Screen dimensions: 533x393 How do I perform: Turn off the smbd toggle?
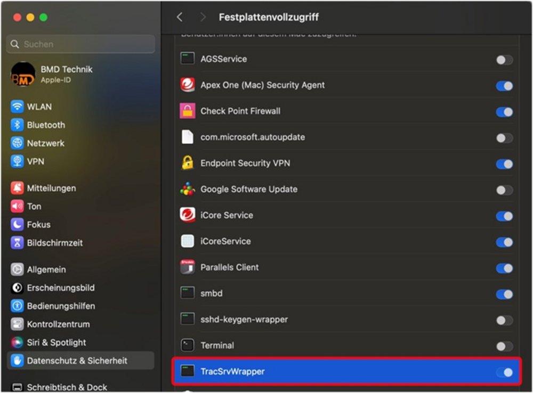point(504,294)
